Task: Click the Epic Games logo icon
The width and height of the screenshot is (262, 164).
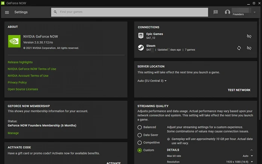Action: pyautogui.click(x=141, y=36)
